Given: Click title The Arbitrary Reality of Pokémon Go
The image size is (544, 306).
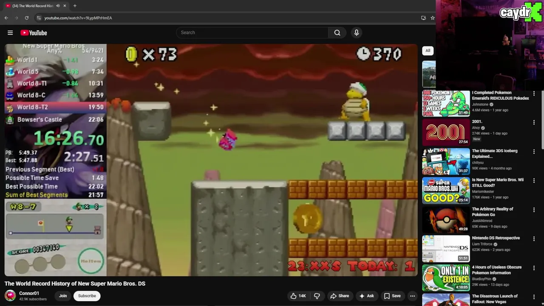Looking at the screenshot, I should coord(493,212).
